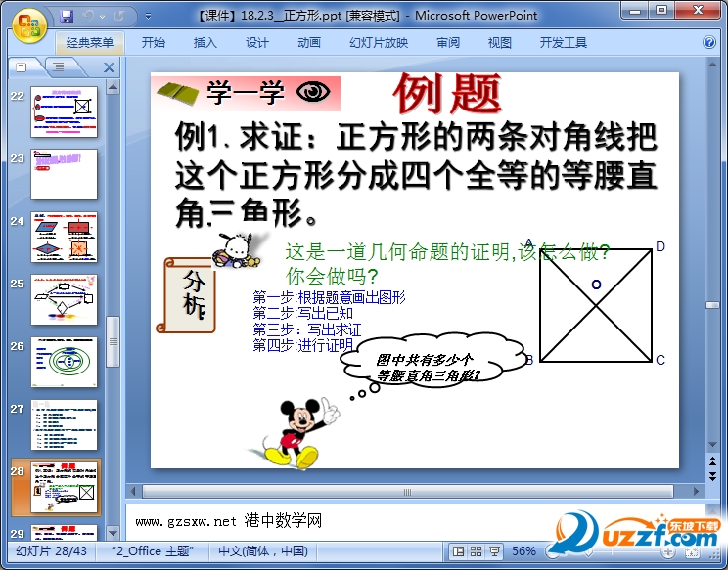Click horizontal scrollbar right arrow
This screenshot has height=570, width=728.
(696, 491)
